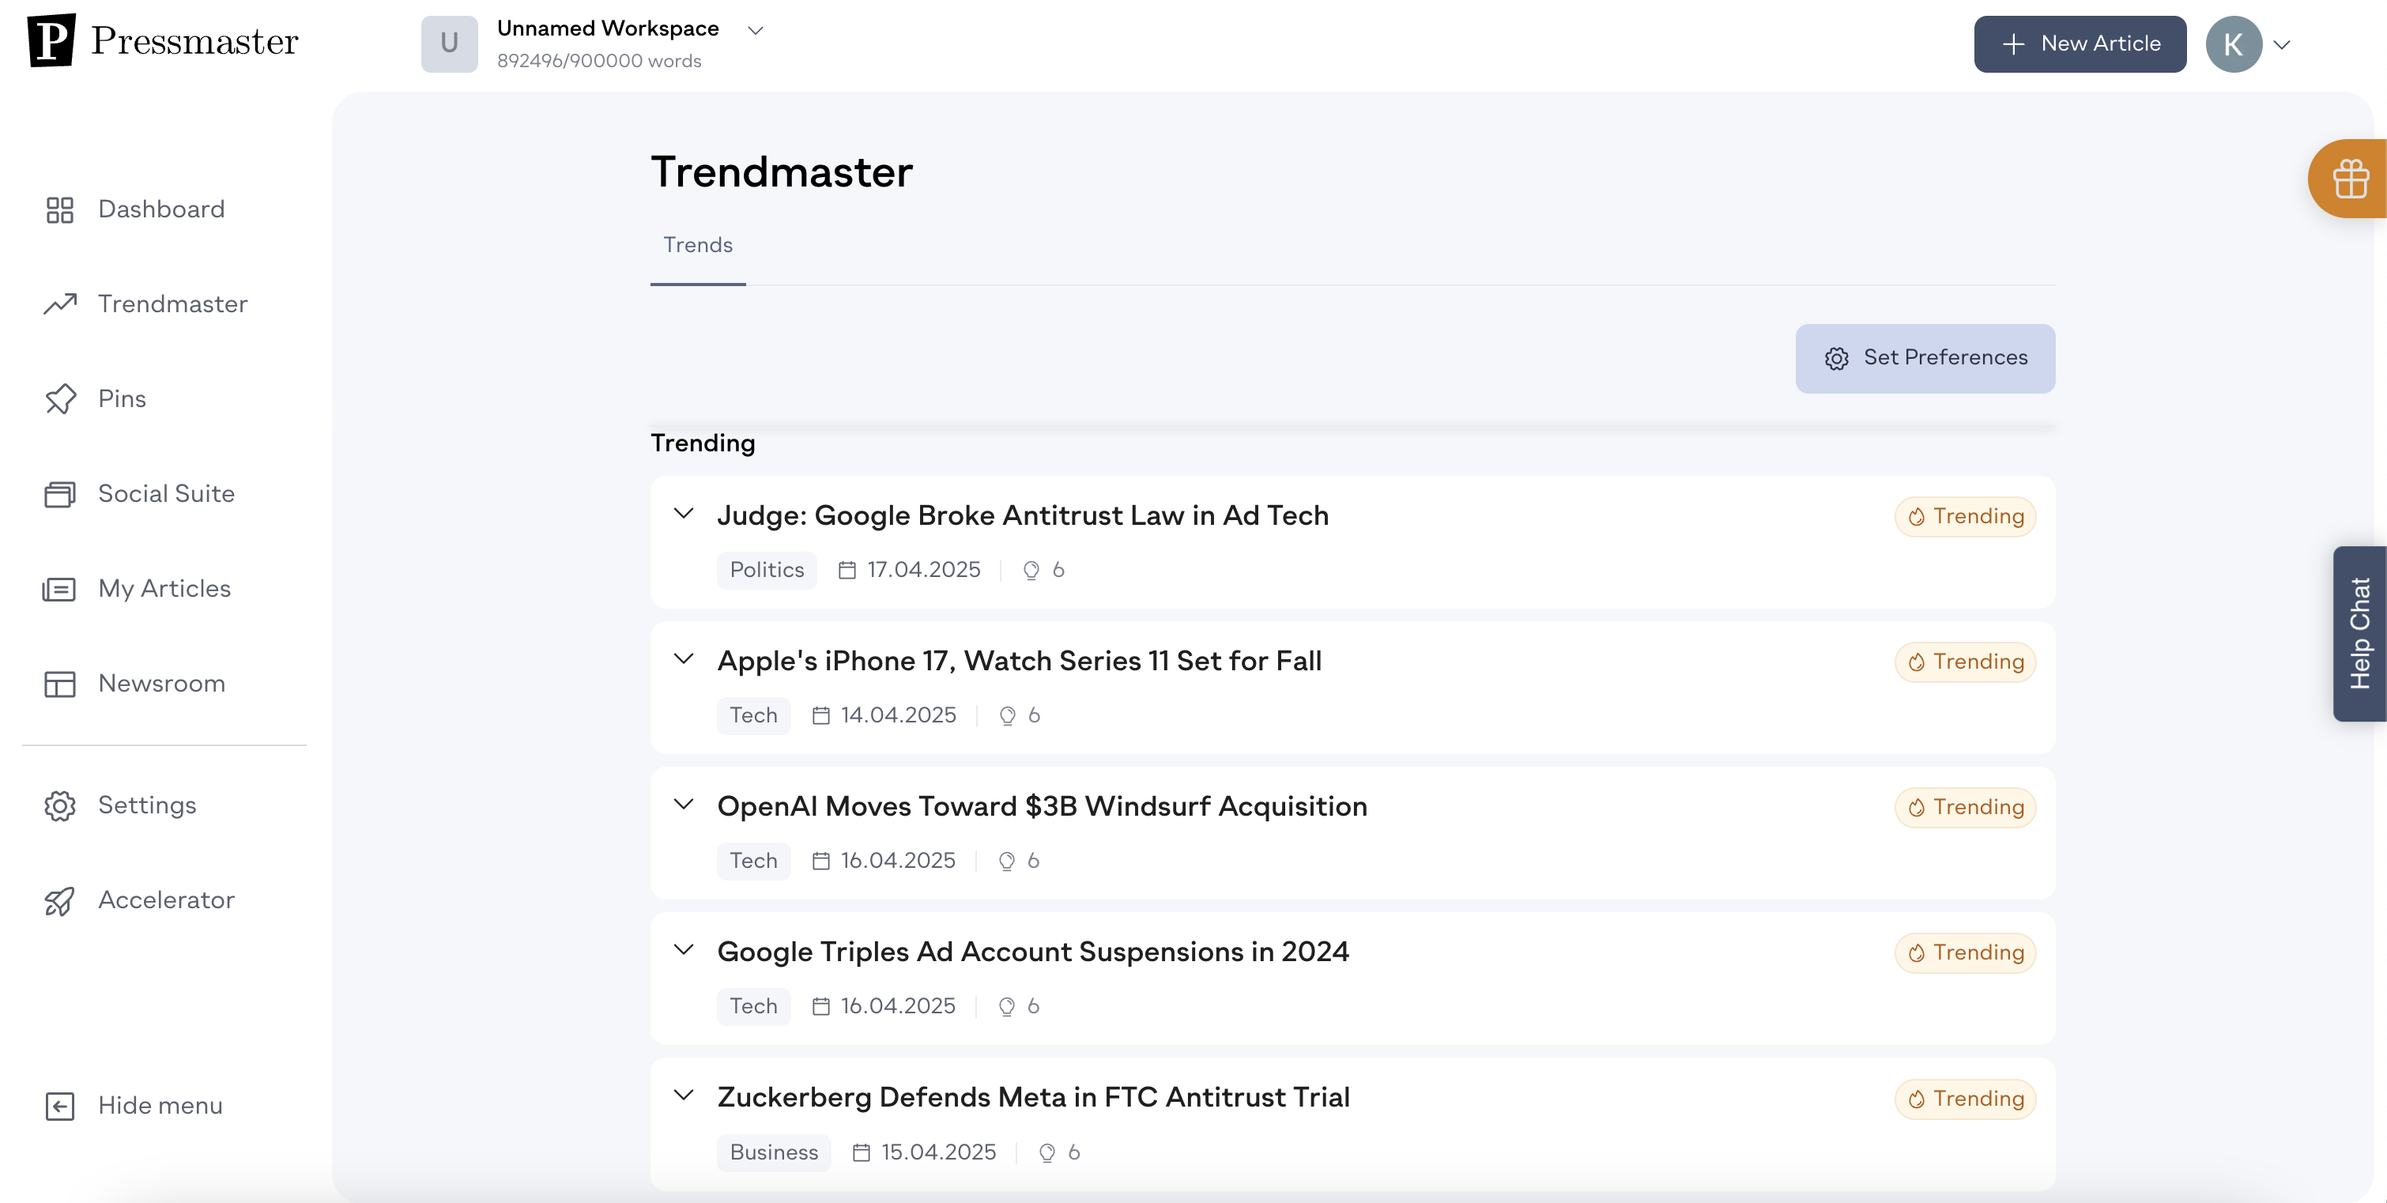Click the Pressmaster wordmark text

click(194, 42)
